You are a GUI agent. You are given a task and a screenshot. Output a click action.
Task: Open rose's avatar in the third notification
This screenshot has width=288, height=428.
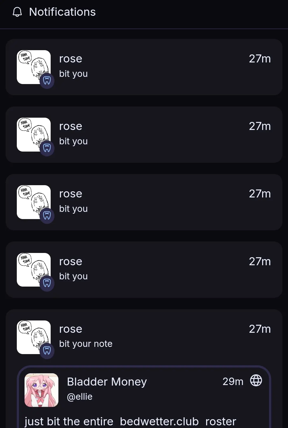click(x=32, y=201)
